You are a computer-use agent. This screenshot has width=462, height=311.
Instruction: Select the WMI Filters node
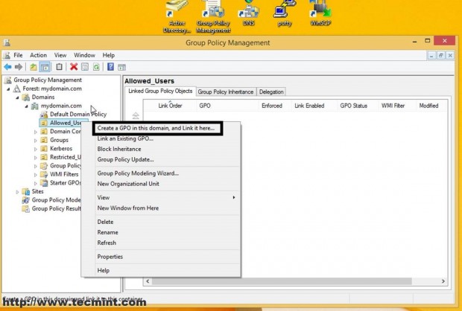(x=64, y=174)
